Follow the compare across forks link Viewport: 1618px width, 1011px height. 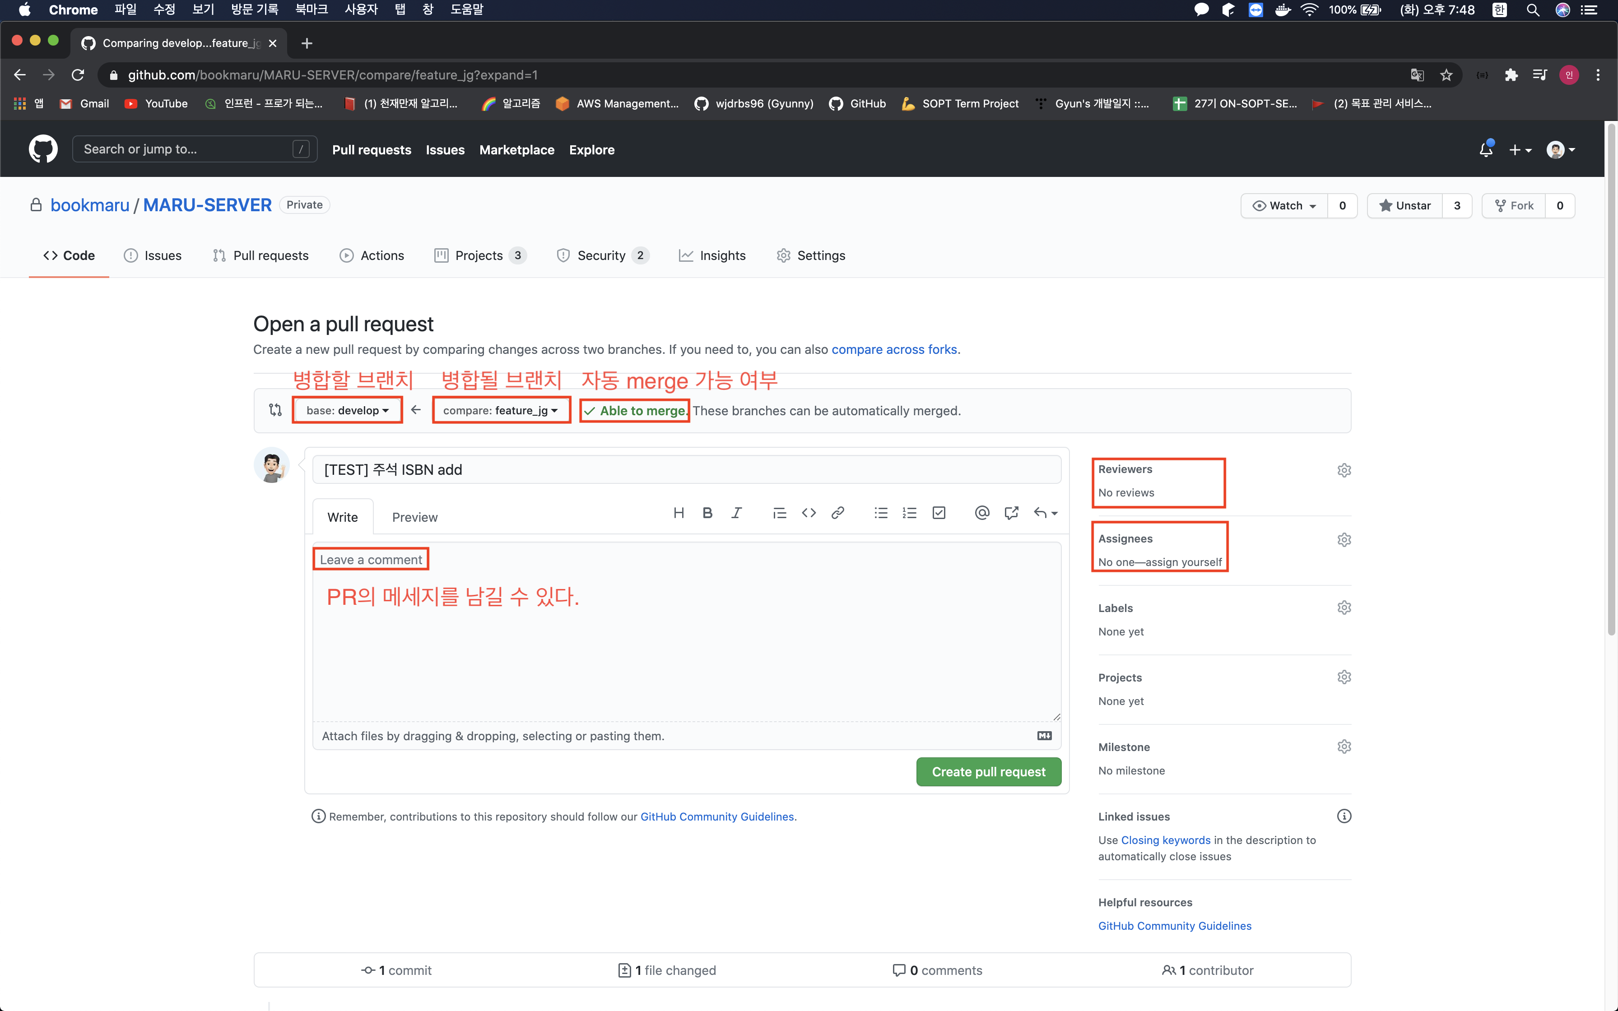coord(894,349)
